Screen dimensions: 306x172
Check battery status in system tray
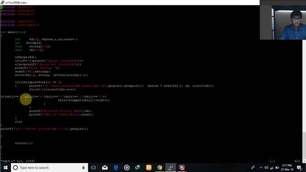277,168
